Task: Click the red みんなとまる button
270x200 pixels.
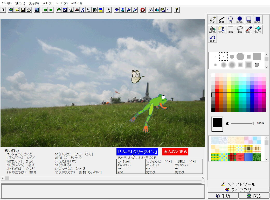Action: 175,152
